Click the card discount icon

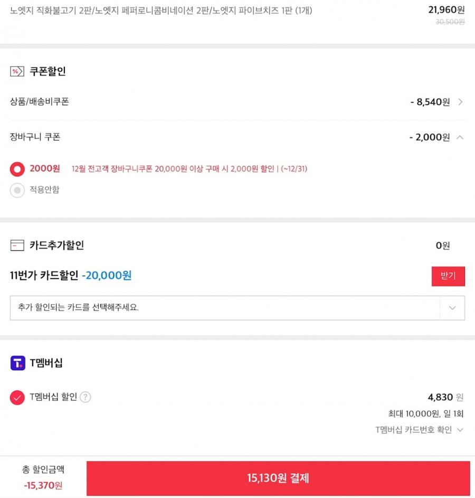coord(17,245)
